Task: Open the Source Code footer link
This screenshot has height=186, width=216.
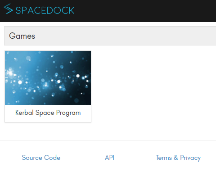Action: [41, 158]
